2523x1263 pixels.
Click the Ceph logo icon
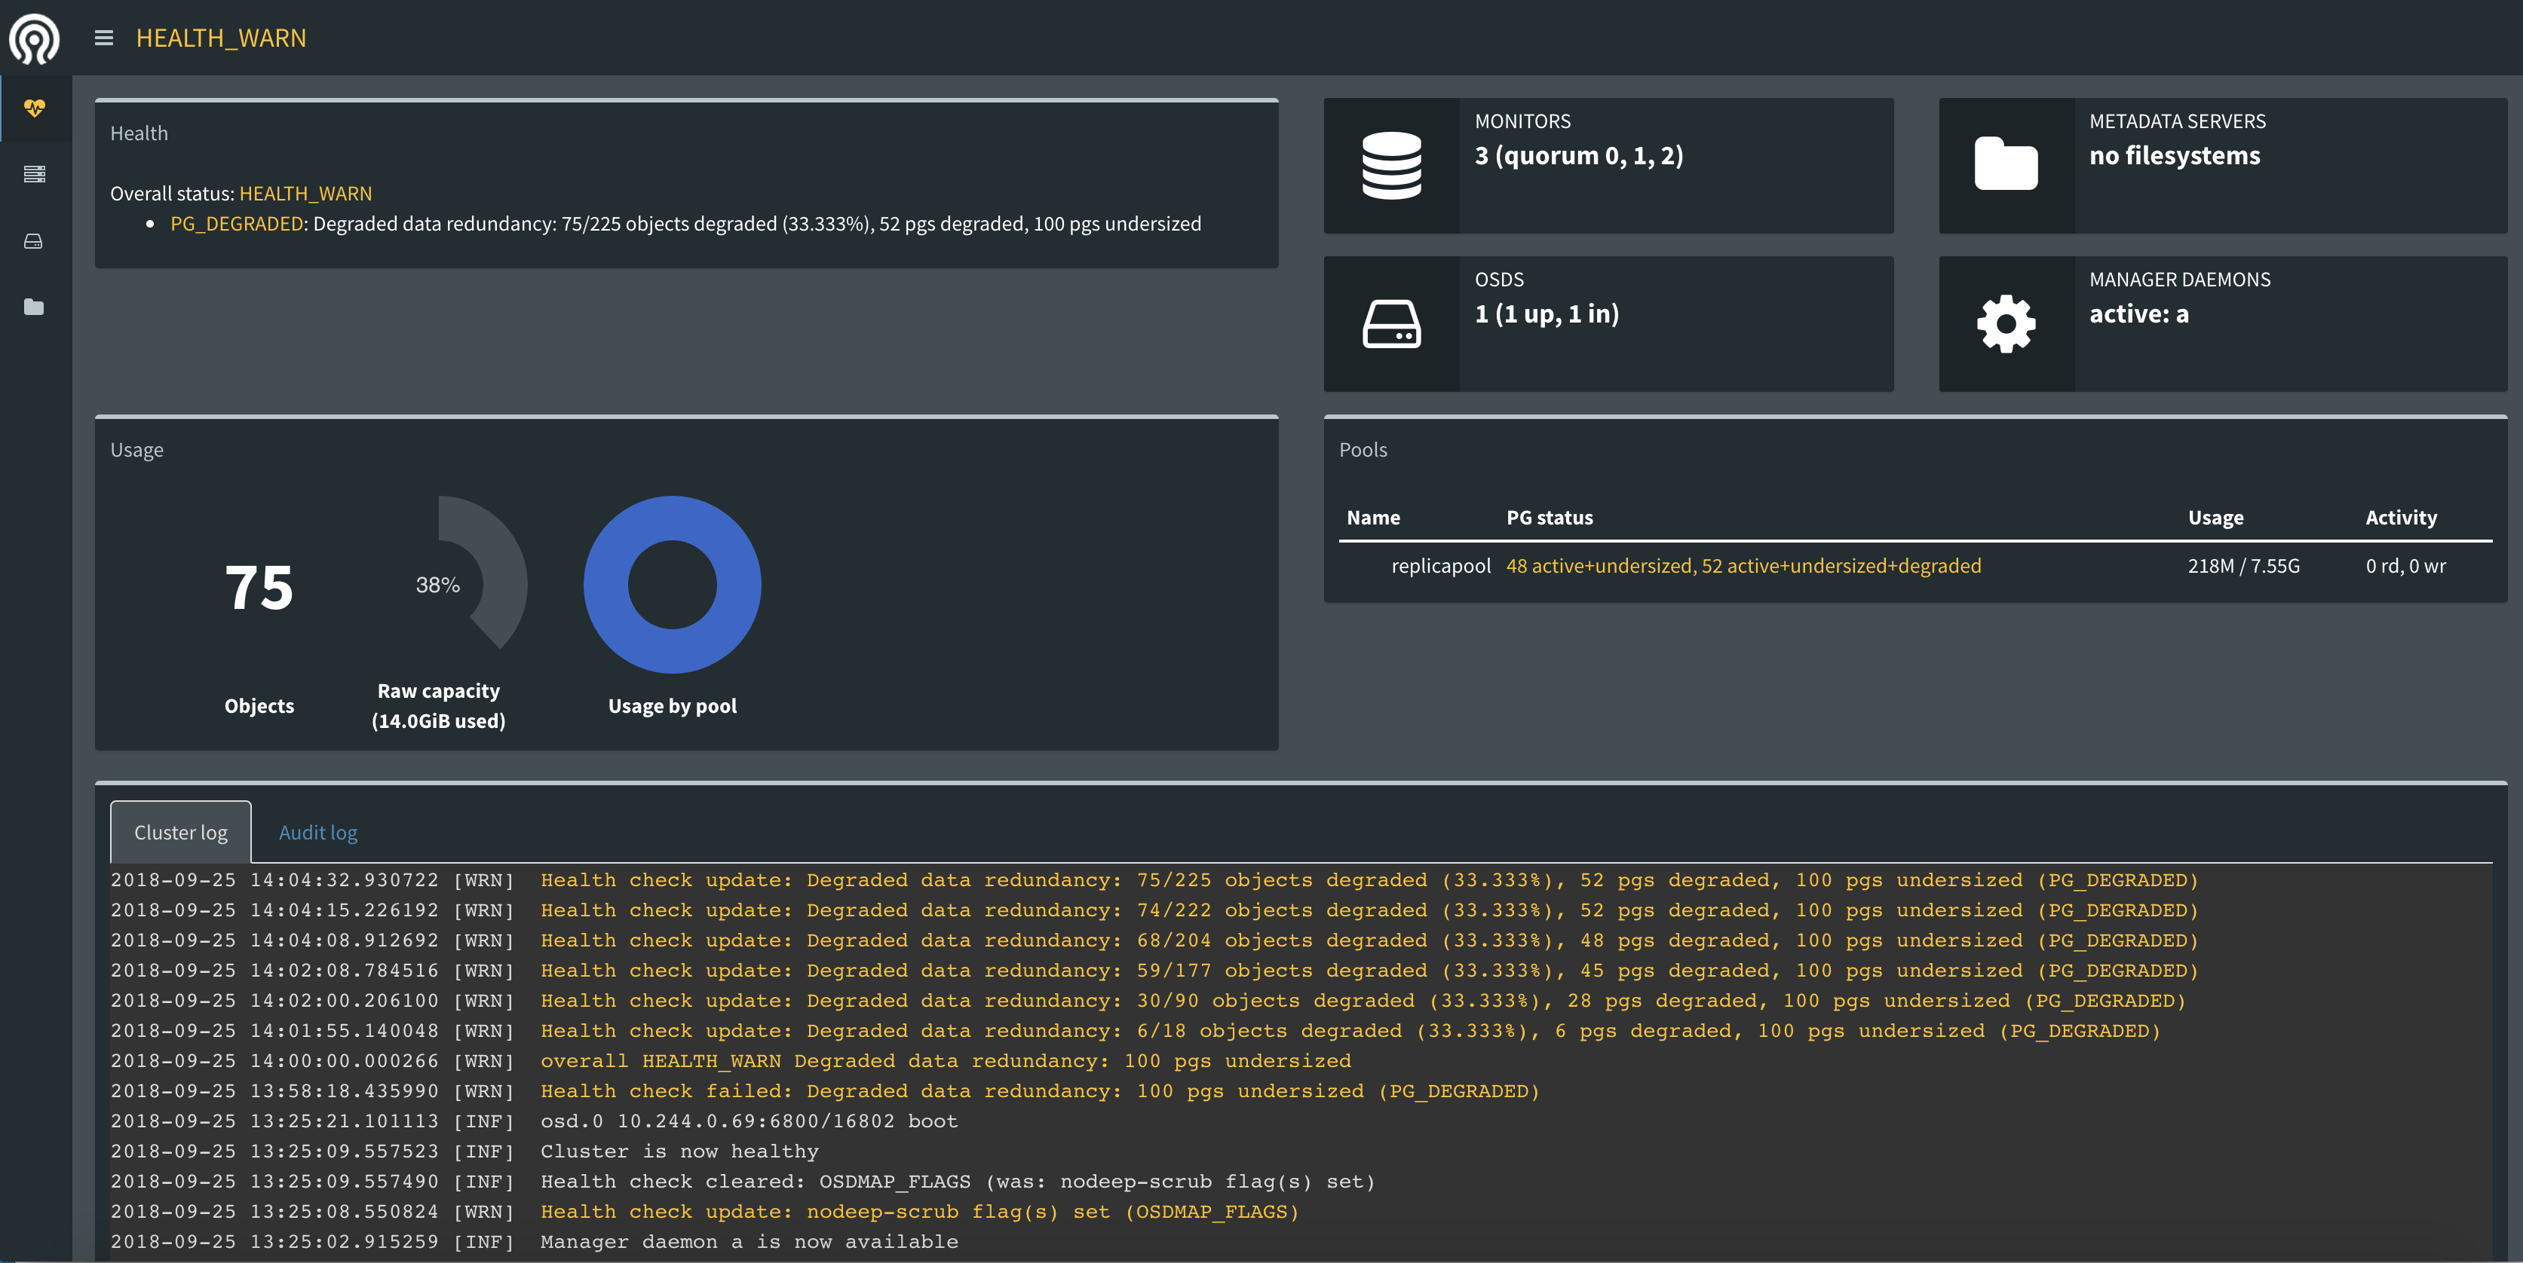pos(34,38)
